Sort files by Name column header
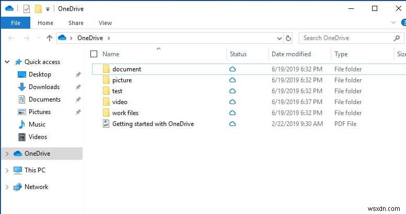Viewport: 406px width, 214px height. [111, 54]
